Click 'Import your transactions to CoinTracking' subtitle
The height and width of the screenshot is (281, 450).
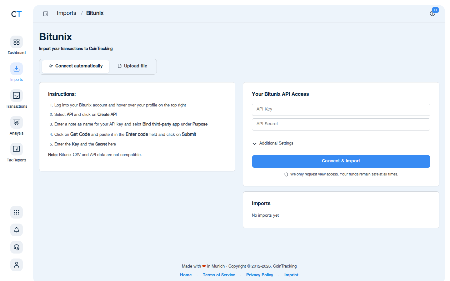click(76, 48)
